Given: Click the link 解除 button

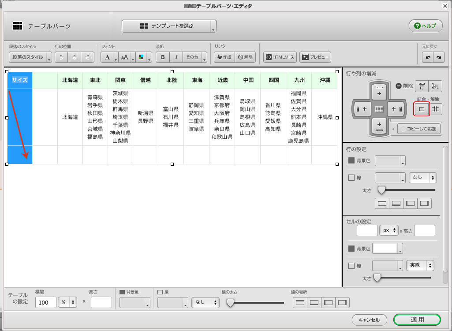Looking at the screenshot, I should click(x=245, y=57).
